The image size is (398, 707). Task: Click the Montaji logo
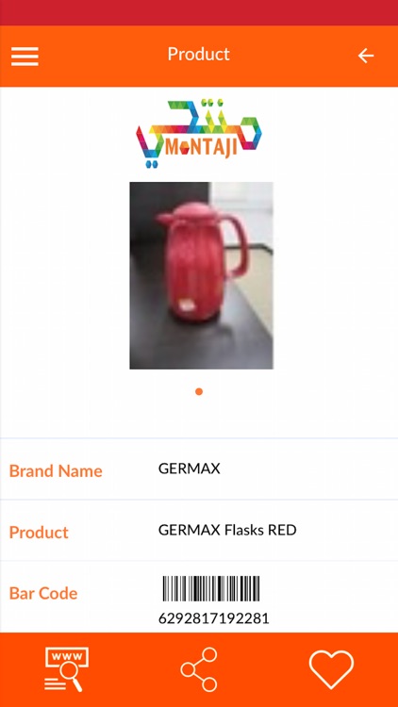pyautogui.click(x=199, y=133)
